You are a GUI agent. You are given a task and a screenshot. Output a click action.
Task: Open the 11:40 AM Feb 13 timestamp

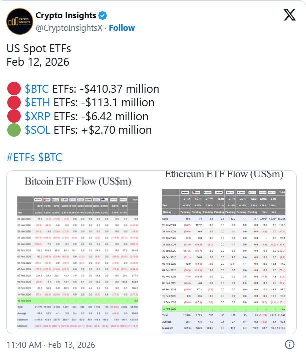[45, 344]
